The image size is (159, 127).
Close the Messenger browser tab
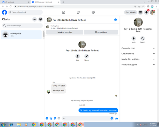pos(59,2)
